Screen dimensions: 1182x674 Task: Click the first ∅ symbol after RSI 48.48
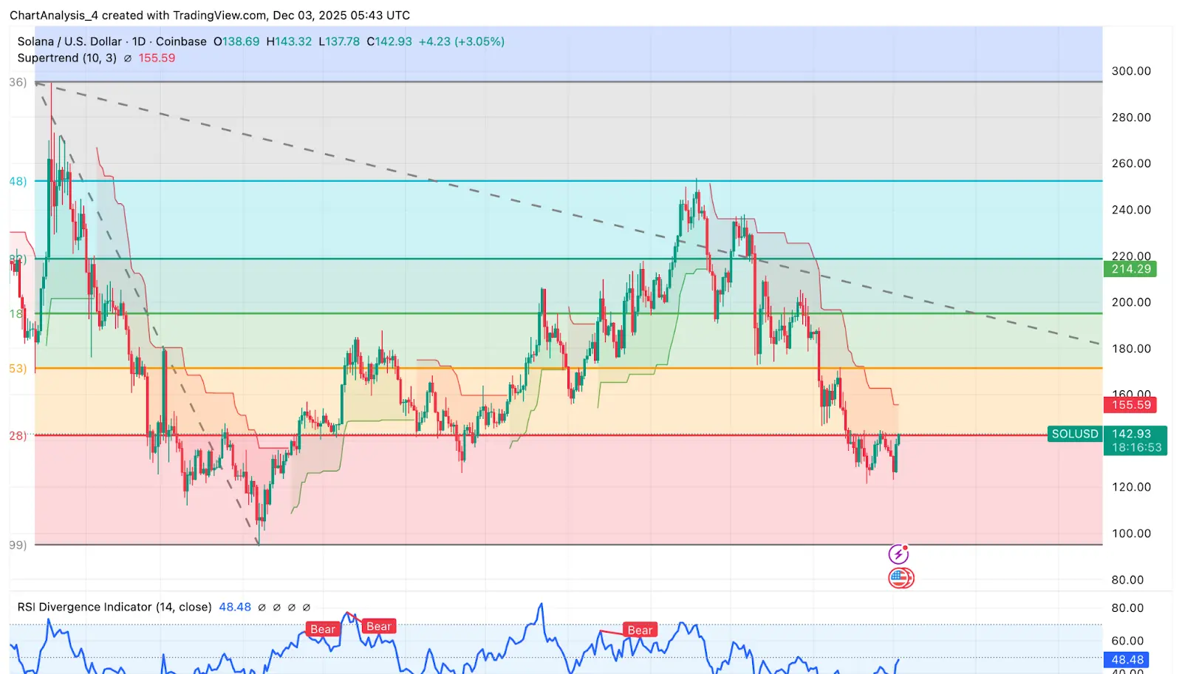[x=262, y=607]
